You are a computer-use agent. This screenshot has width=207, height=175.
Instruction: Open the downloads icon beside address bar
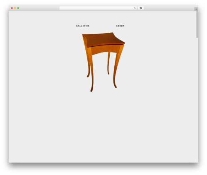pos(141,8)
